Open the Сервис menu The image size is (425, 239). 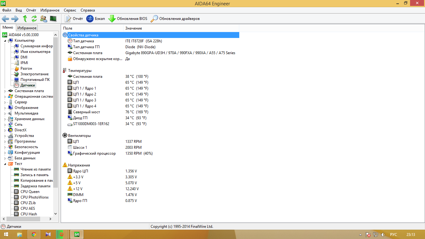[70, 10]
